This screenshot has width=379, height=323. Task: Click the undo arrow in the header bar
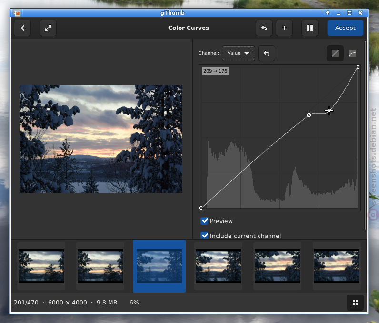264,28
